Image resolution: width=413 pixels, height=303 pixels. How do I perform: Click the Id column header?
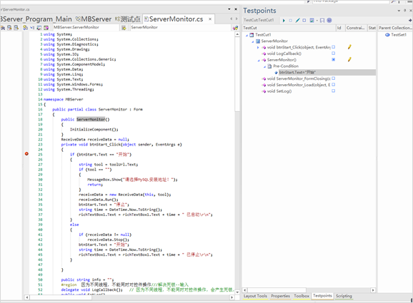340,28
